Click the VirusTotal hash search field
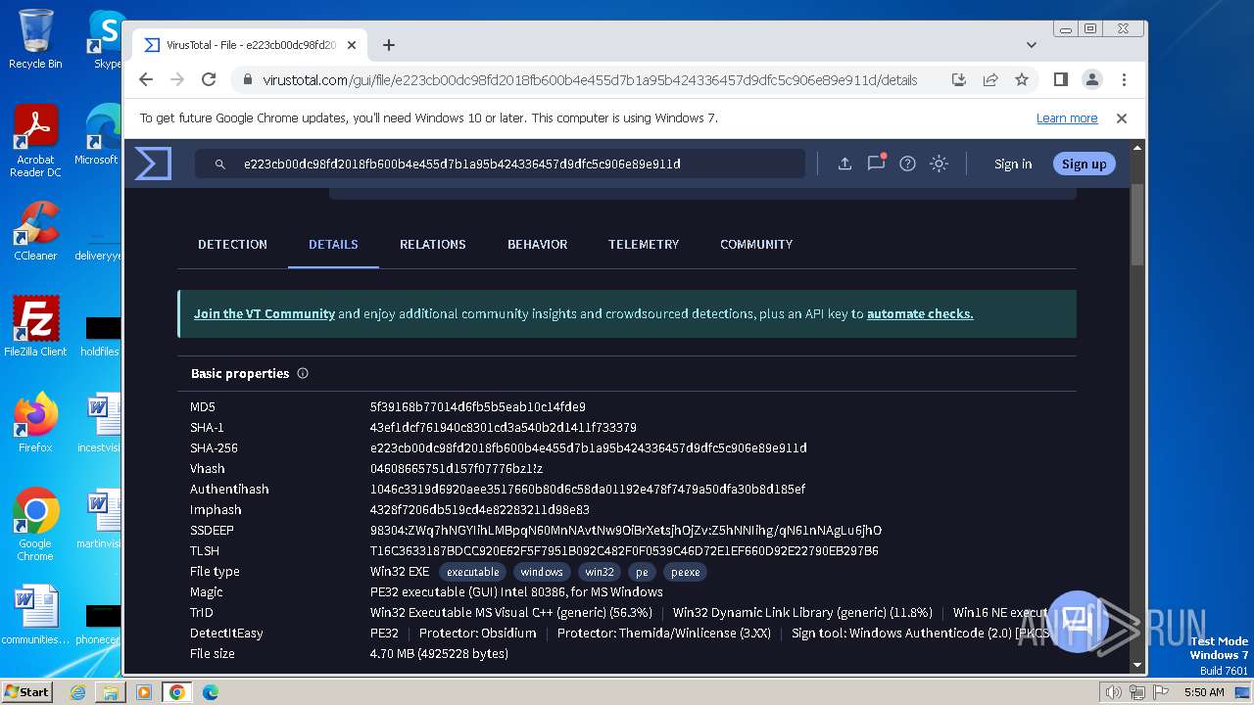Image resolution: width=1254 pixels, height=705 pixels. tap(500, 164)
